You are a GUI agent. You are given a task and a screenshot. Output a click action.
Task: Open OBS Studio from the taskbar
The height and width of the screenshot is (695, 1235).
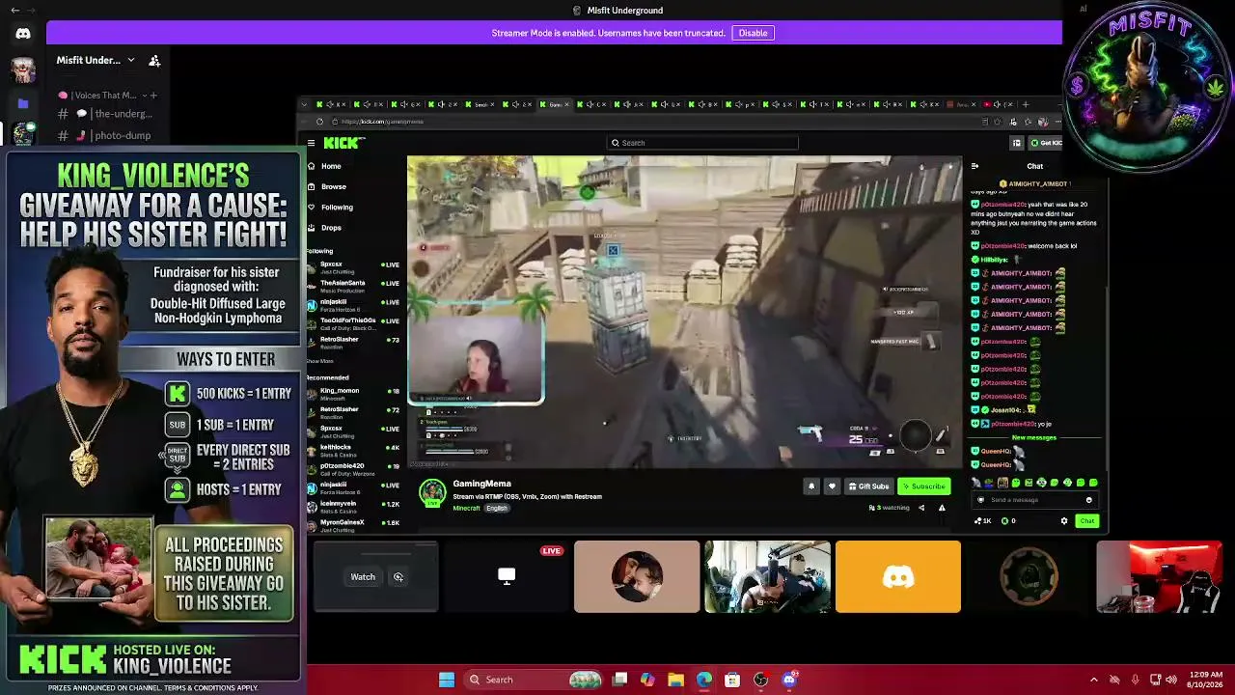(760, 680)
